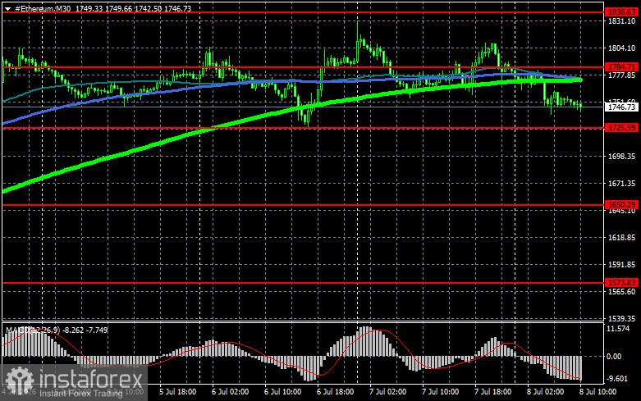This screenshot has height=401, width=641.
Task: Click the 1698.35 price scale value
Action: point(622,157)
